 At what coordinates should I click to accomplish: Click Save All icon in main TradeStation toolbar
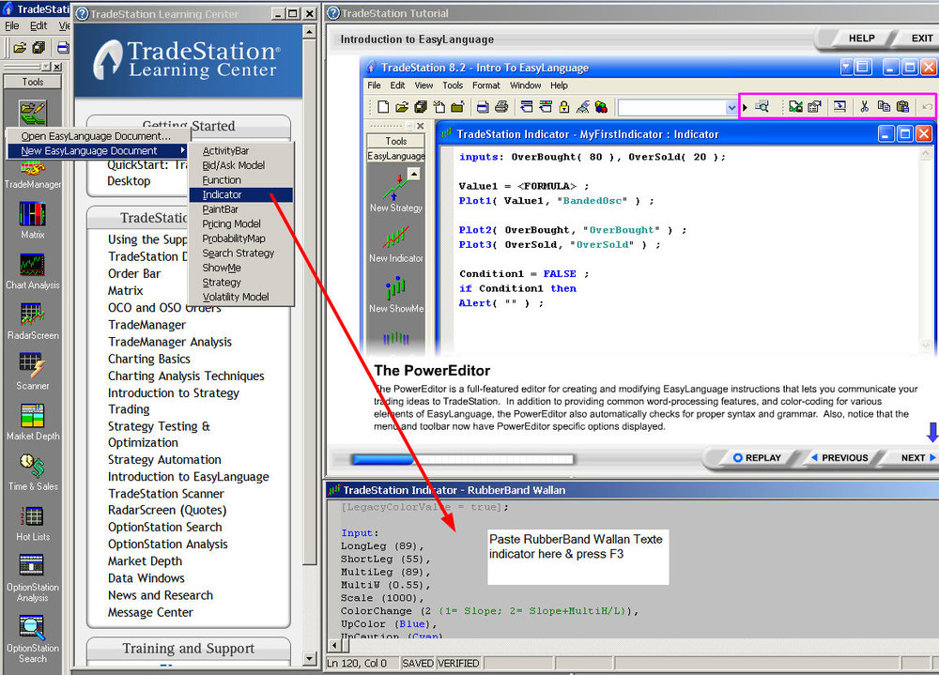click(x=38, y=47)
